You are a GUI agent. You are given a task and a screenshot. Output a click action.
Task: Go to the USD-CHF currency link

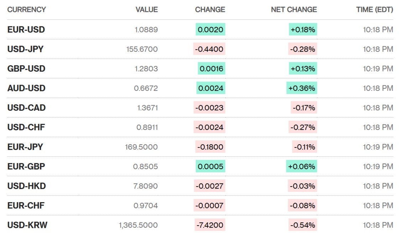coord(26,127)
